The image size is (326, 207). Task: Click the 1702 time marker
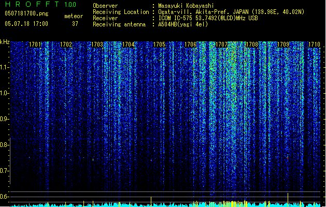[x=66, y=45]
